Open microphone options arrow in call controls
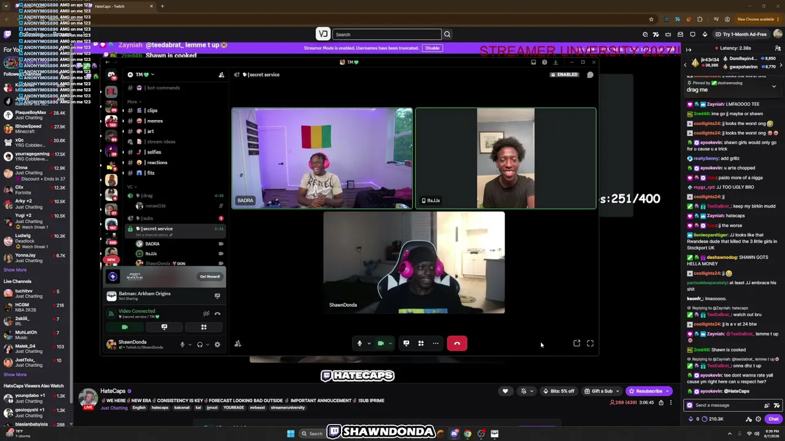This screenshot has height=441, width=785. point(369,344)
